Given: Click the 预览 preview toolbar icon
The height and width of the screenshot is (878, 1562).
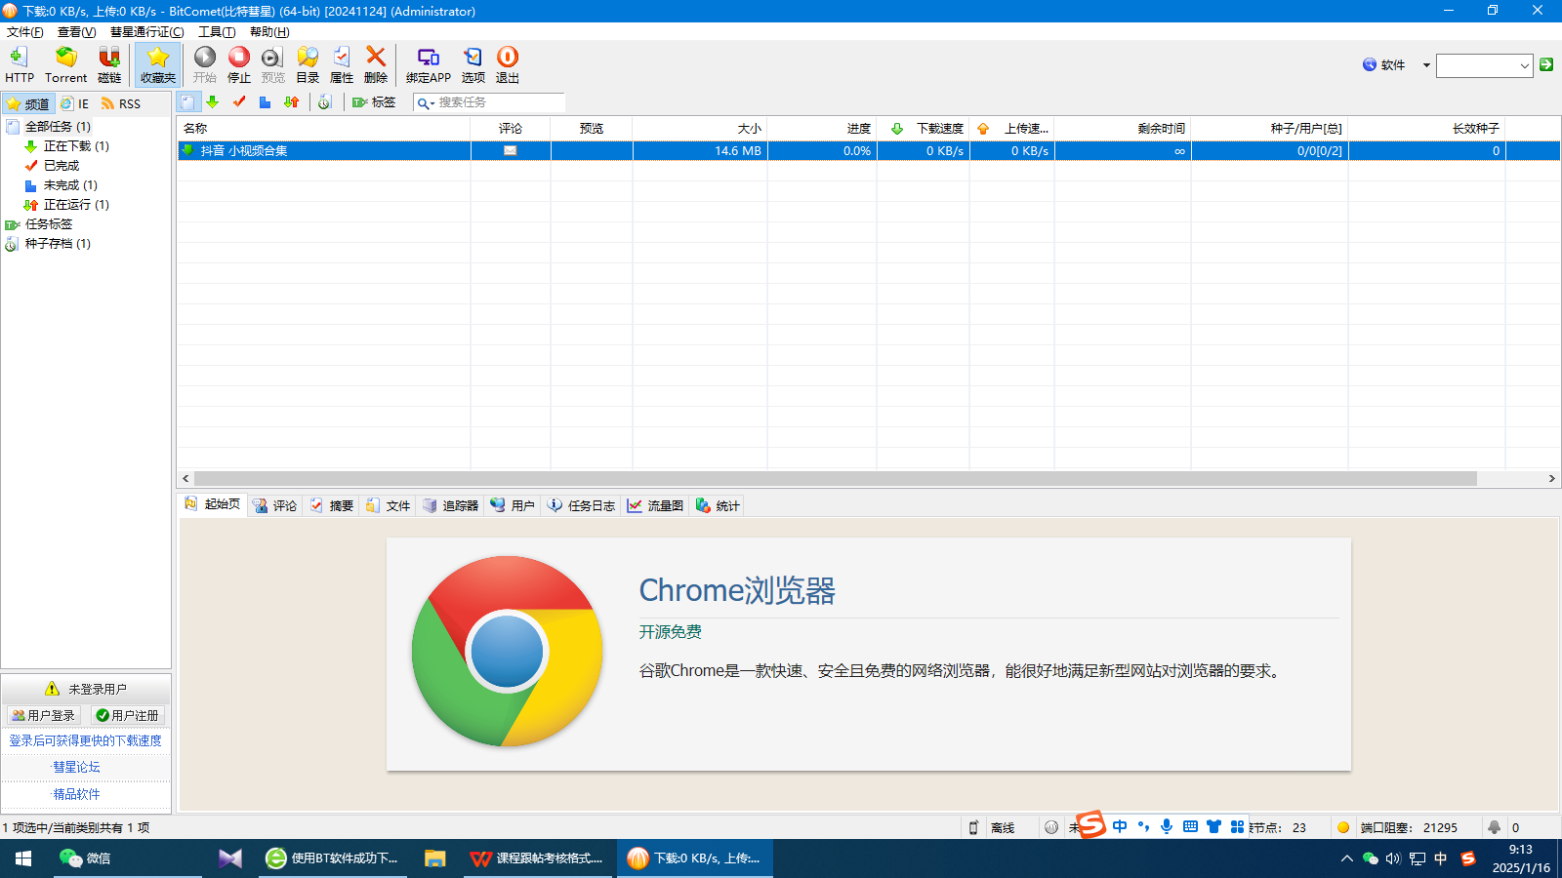Looking at the screenshot, I should coord(273,64).
